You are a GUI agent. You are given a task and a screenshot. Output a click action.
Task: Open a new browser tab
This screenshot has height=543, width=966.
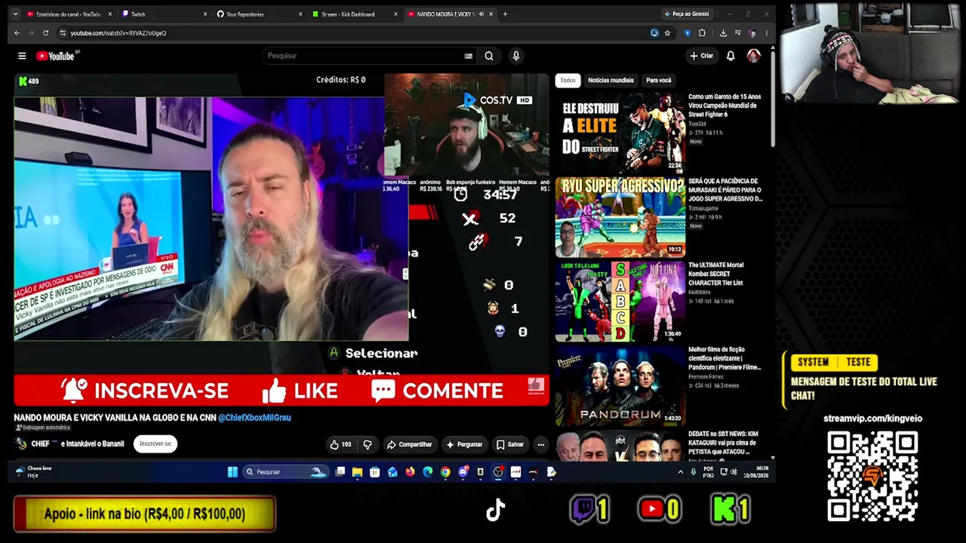click(505, 14)
